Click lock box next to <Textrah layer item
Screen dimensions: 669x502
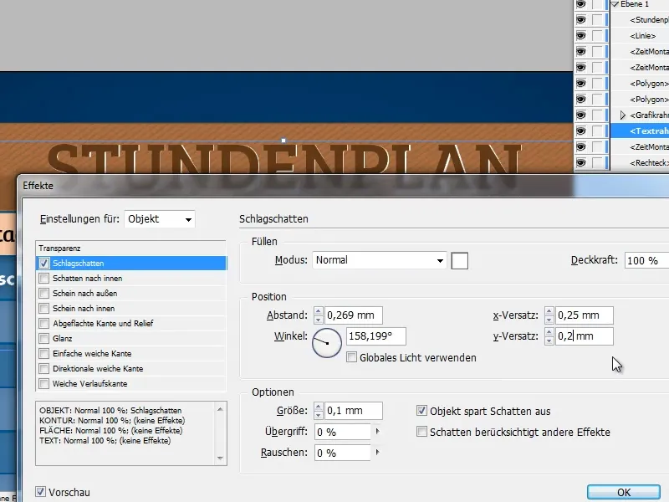[597, 131]
